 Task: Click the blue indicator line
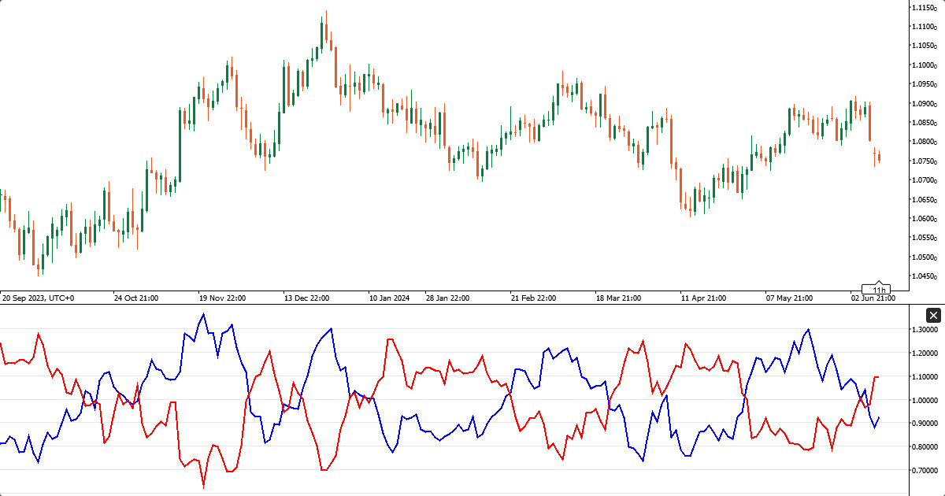pyautogui.click(x=203, y=316)
